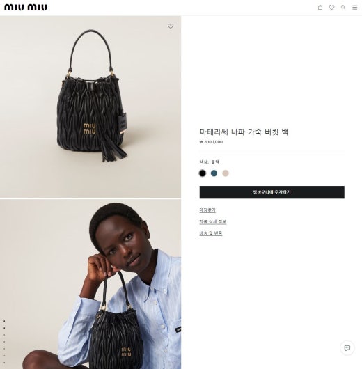Go to homepage via Miu Miu logo
Image resolution: width=362 pixels, height=369 pixels.
[x=26, y=7]
